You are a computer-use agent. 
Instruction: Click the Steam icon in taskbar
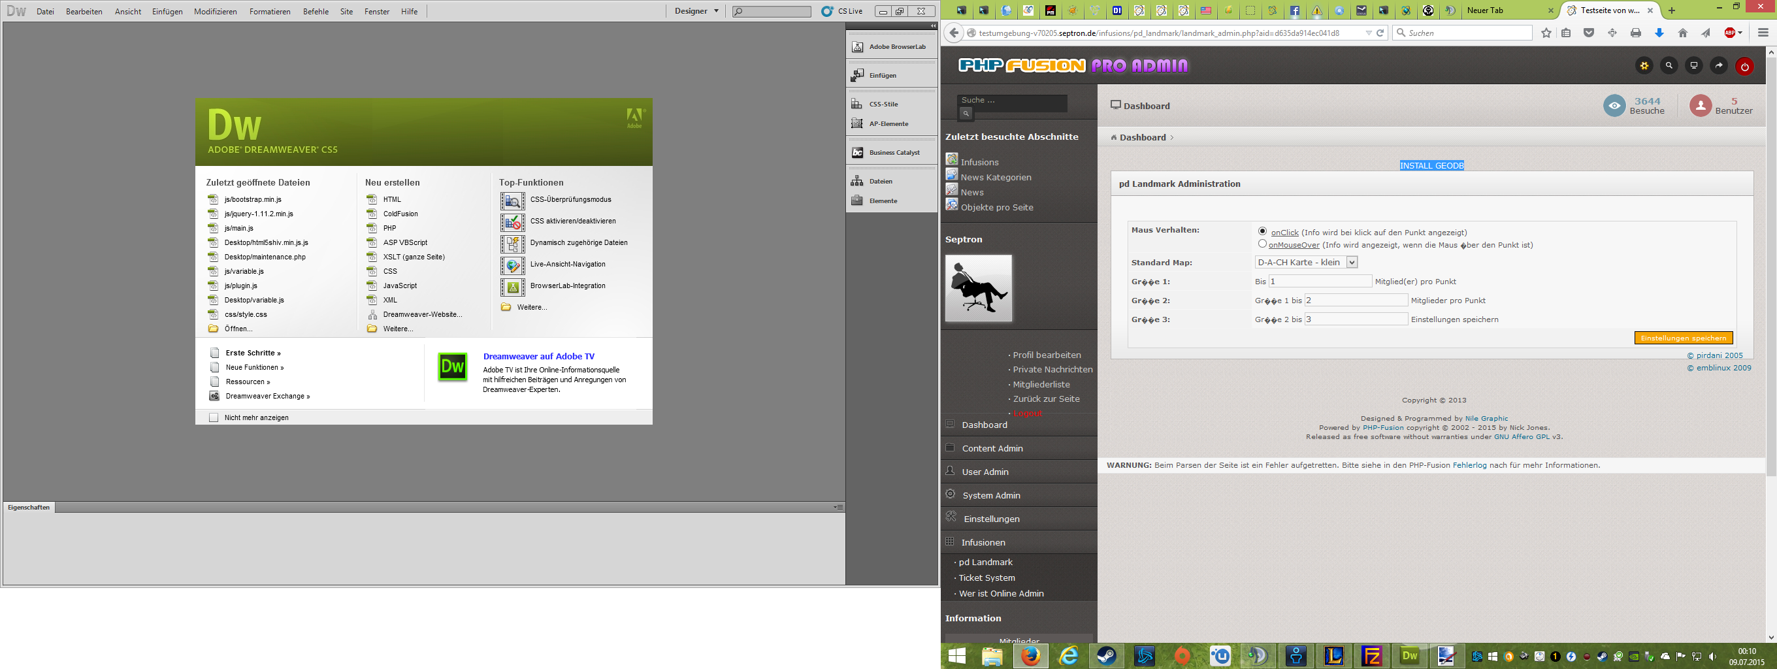[1107, 655]
